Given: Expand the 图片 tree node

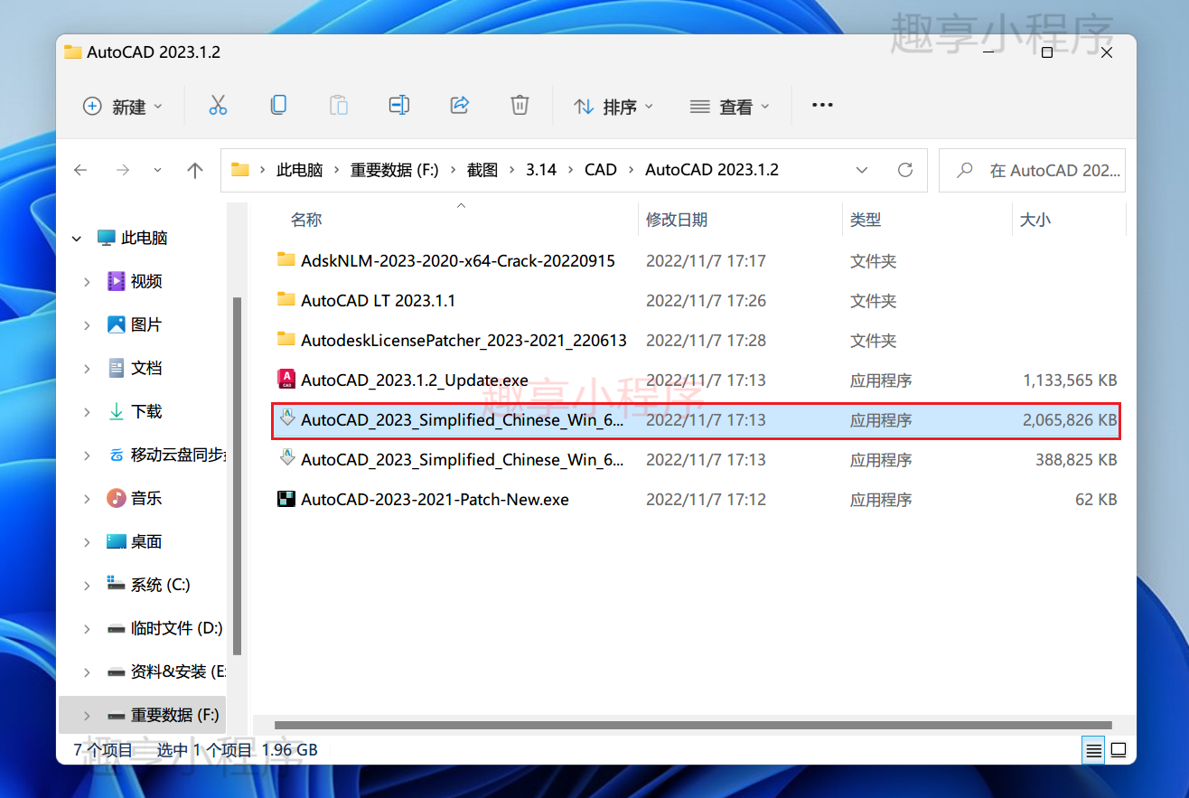Looking at the screenshot, I should pos(87,325).
